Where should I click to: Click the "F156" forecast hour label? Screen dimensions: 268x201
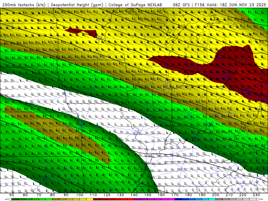(200, 5)
